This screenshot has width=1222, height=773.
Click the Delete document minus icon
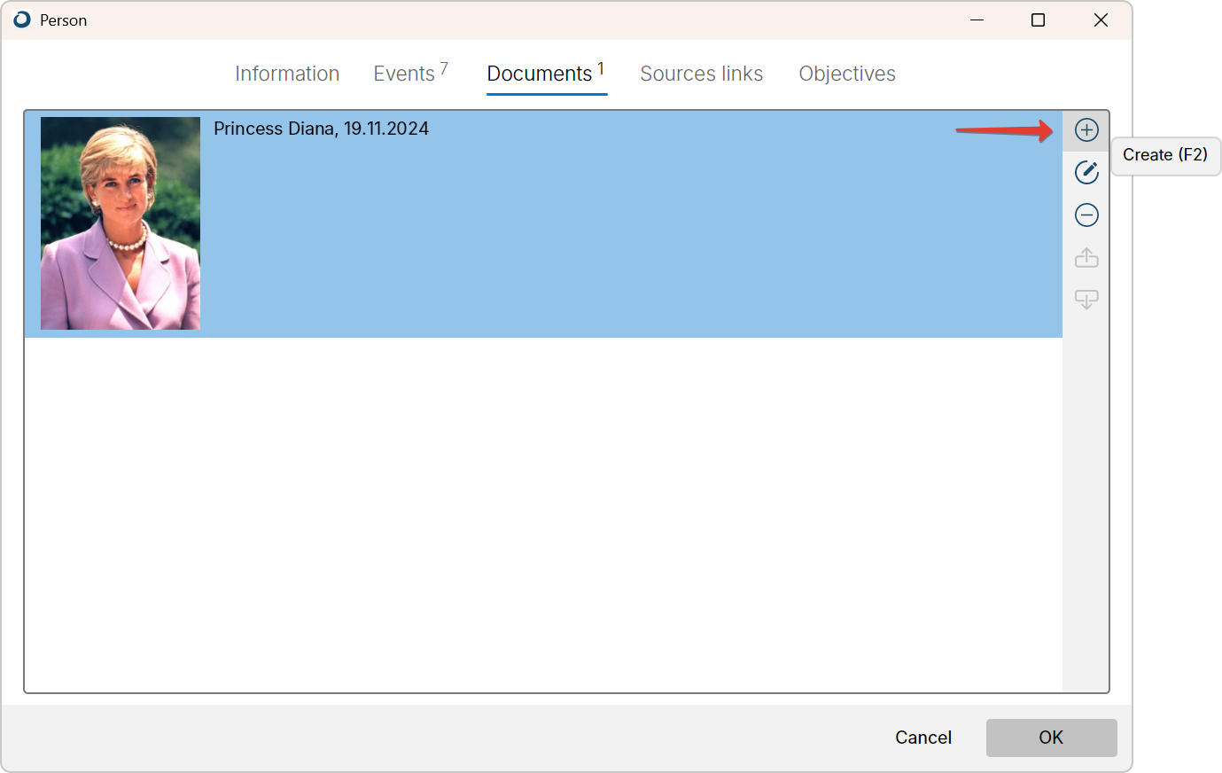[1086, 215]
